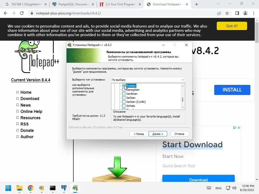Screen dimensions: 259x194
Task: Click the blue INSTALL button
Action: (232, 90)
